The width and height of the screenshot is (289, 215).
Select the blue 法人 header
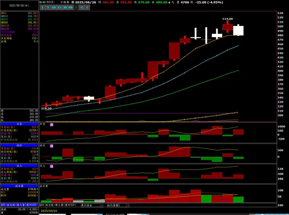[x=20, y=166]
